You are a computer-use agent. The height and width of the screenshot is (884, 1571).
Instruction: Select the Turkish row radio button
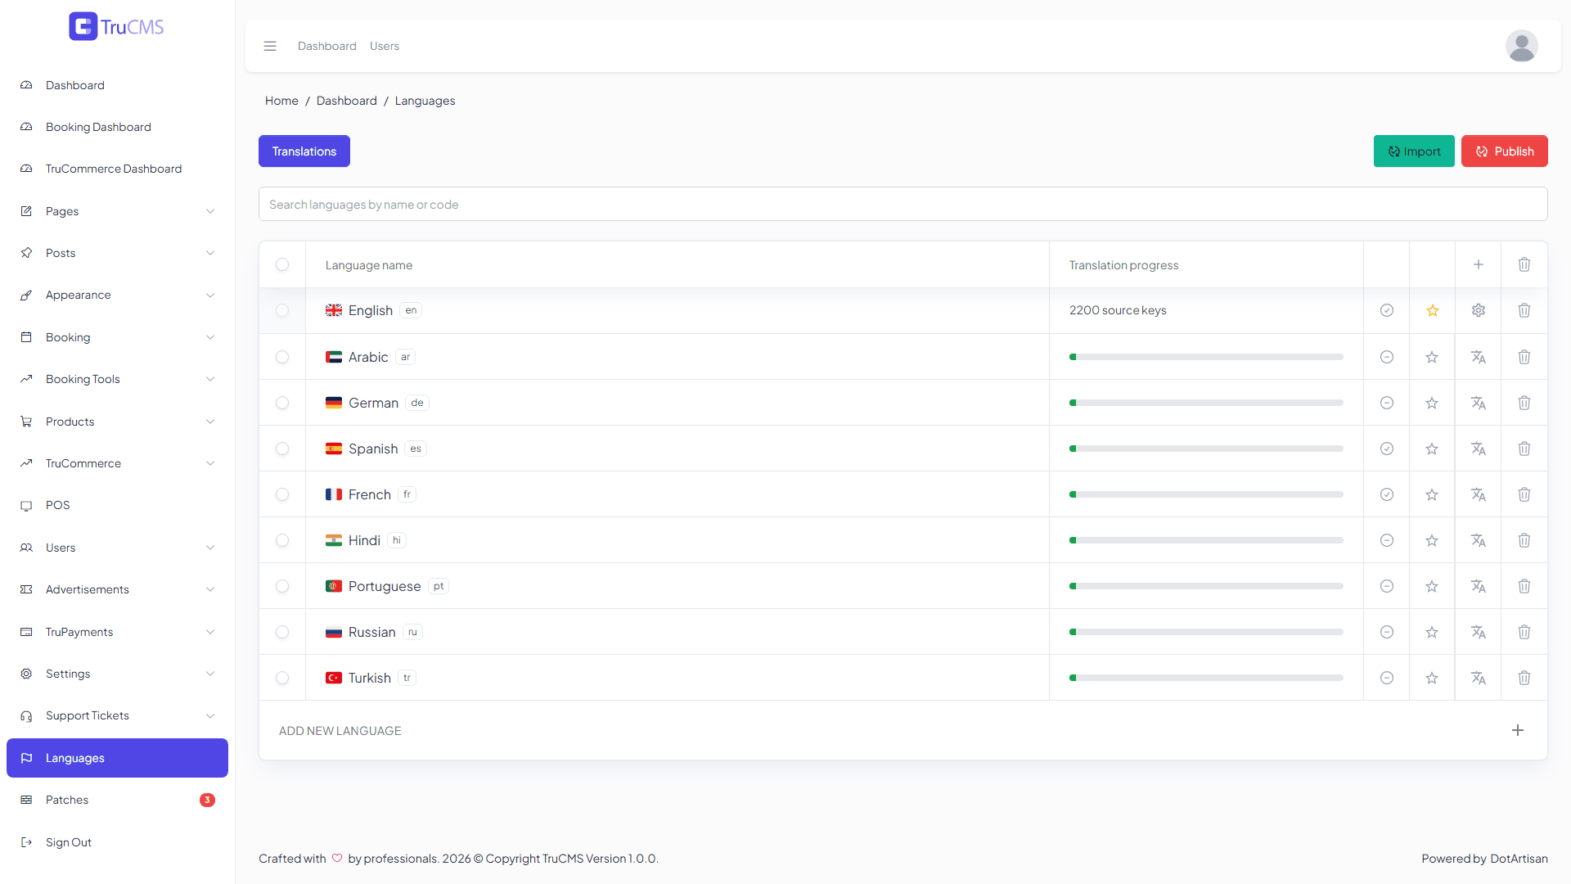[282, 678]
